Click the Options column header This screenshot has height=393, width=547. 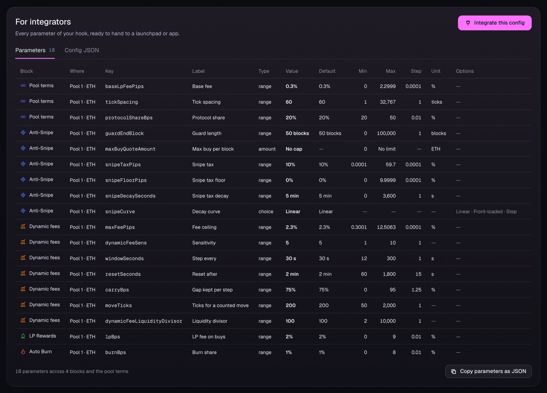click(465, 71)
